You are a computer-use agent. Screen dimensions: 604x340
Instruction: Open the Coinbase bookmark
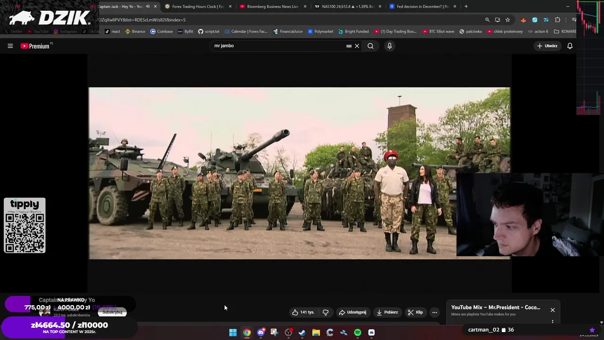point(161,32)
